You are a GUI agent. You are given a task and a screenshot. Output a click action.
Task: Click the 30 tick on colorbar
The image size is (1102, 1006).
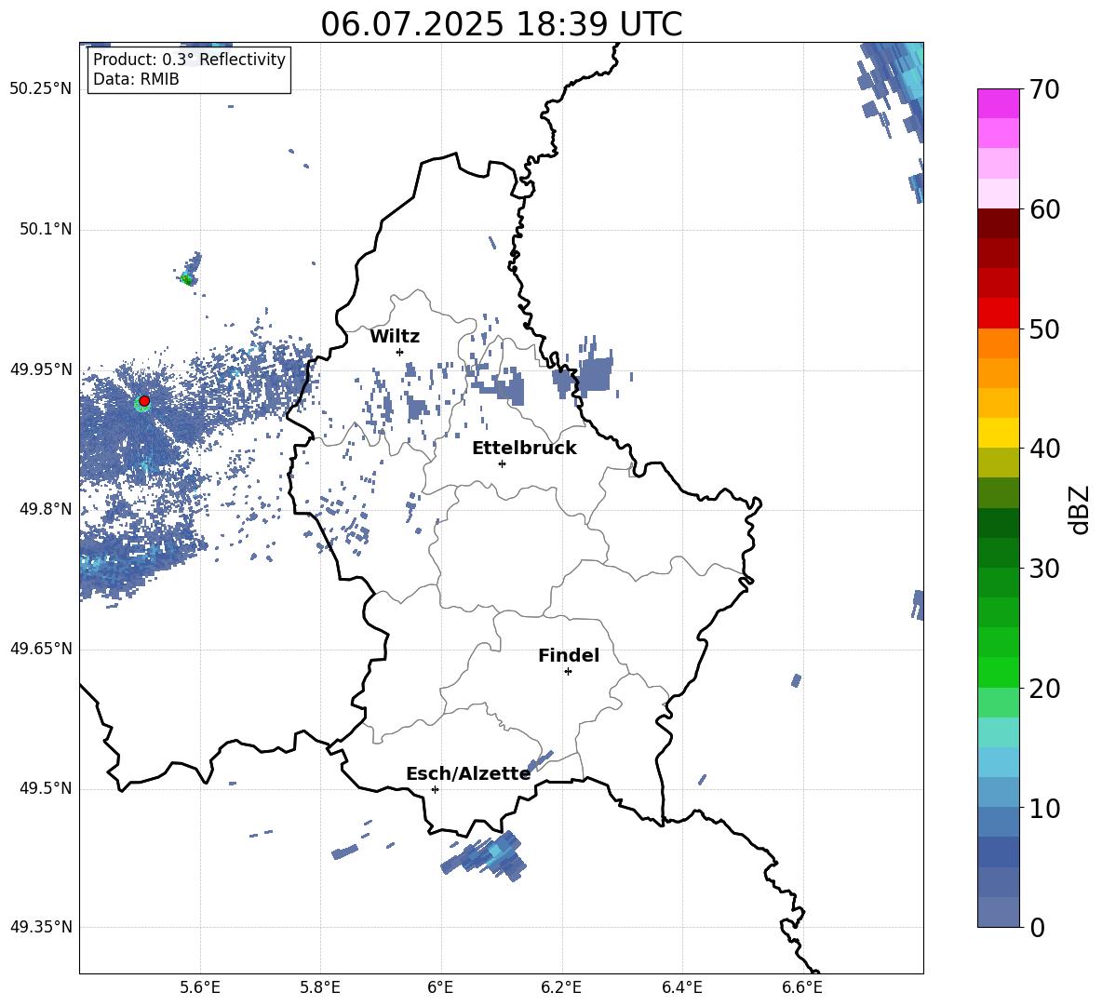pos(1044,569)
